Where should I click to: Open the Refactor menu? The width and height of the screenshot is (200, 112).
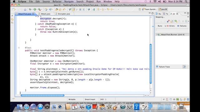[57, 2]
